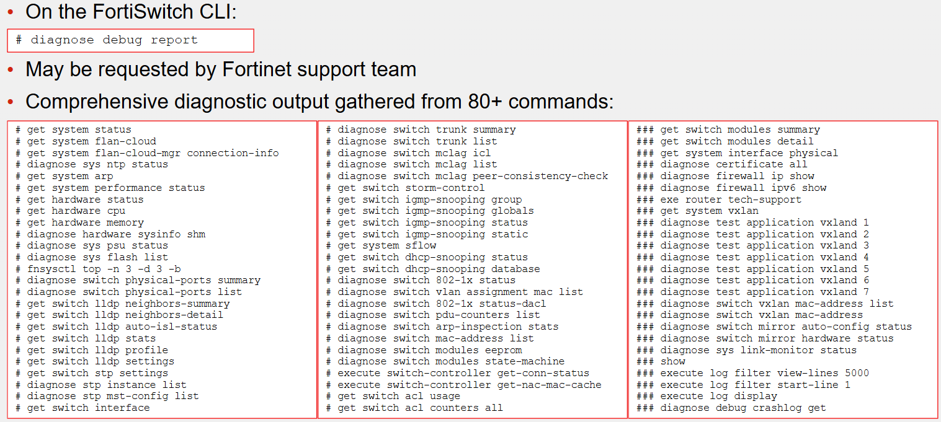Image resolution: width=941 pixels, height=422 pixels.
Task: Select "diagnose stp instance list" line
Action: [x=101, y=385]
